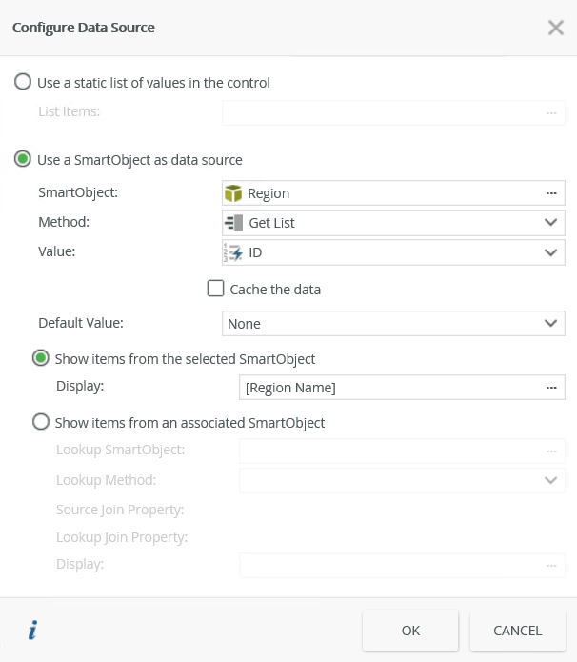This screenshot has width=577, height=662.
Task: Click the Get List method icon
Action: [233, 223]
